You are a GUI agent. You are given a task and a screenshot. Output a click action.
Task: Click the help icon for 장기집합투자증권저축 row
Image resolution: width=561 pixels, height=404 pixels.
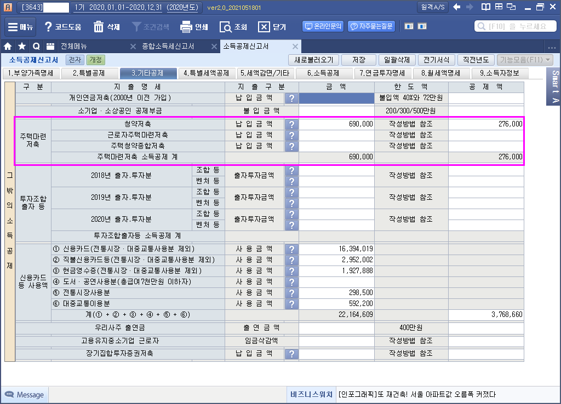click(291, 354)
